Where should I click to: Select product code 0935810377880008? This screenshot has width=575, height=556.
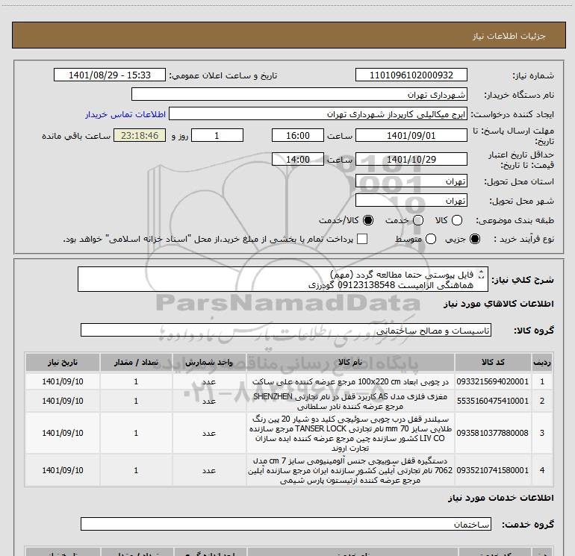(x=493, y=433)
